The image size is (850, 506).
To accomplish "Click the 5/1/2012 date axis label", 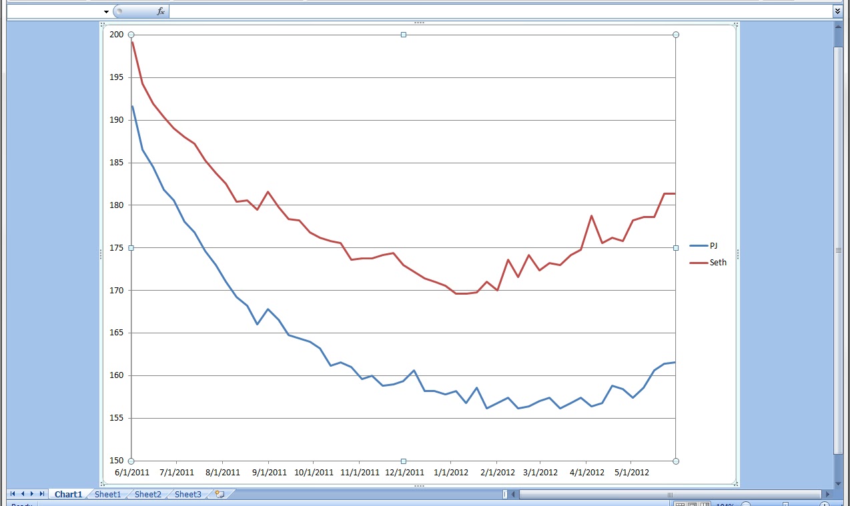I will [631, 473].
